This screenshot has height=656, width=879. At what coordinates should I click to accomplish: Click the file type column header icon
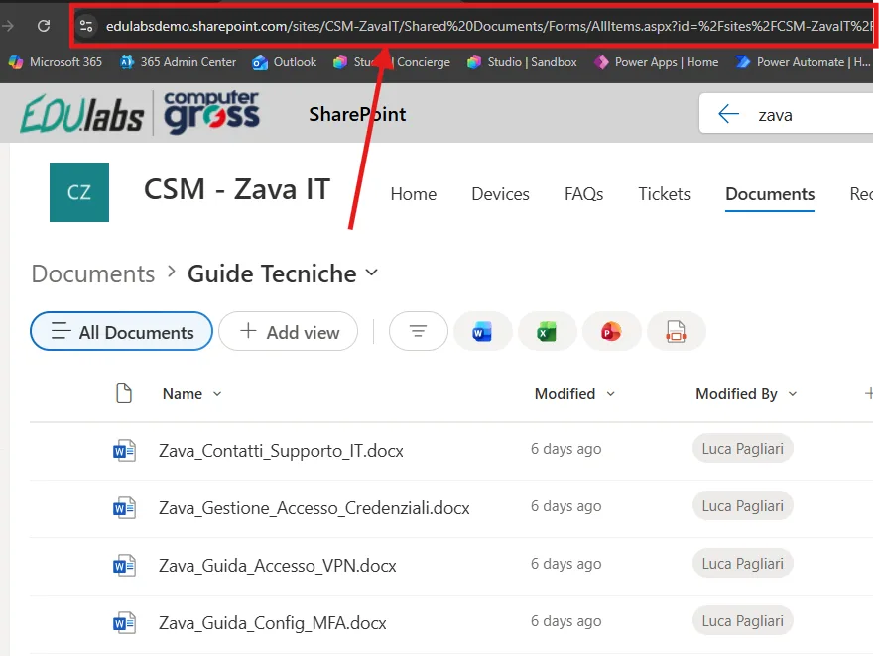[124, 393]
